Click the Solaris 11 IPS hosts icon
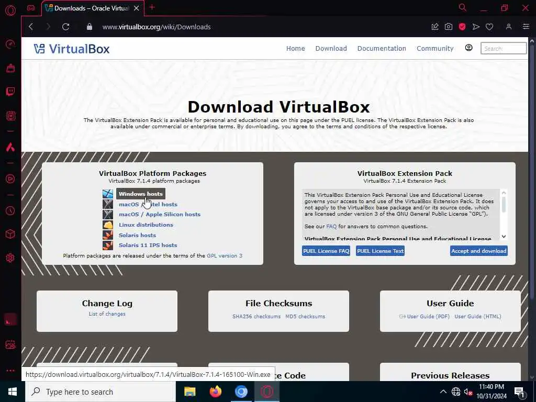The height and width of the screenshot is (402, 536). tap(108, 245)
